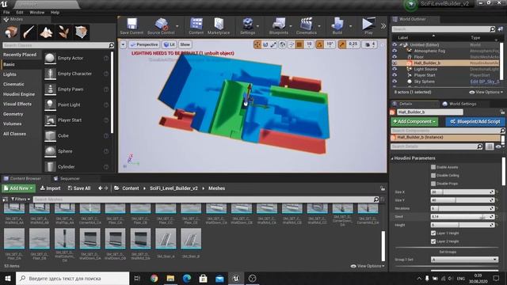Click the Point Light placement icon
507x285 pixels.
point(50,104)
